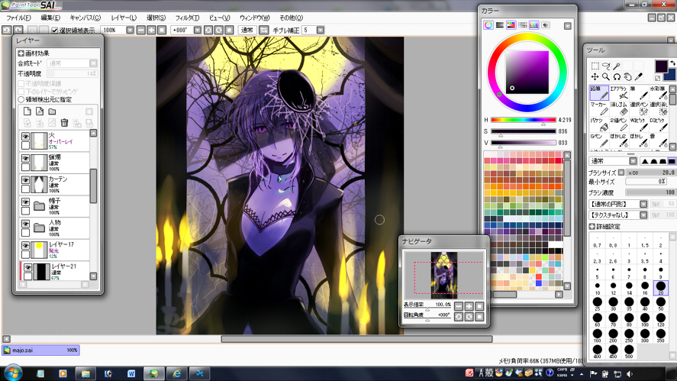Swap foreground and background colors
This screenshot has width=677, height=381.
point(672,63)
